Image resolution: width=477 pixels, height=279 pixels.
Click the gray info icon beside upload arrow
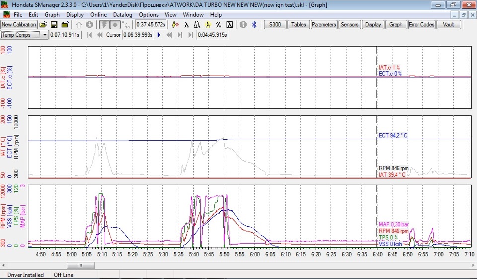(89, 25)
